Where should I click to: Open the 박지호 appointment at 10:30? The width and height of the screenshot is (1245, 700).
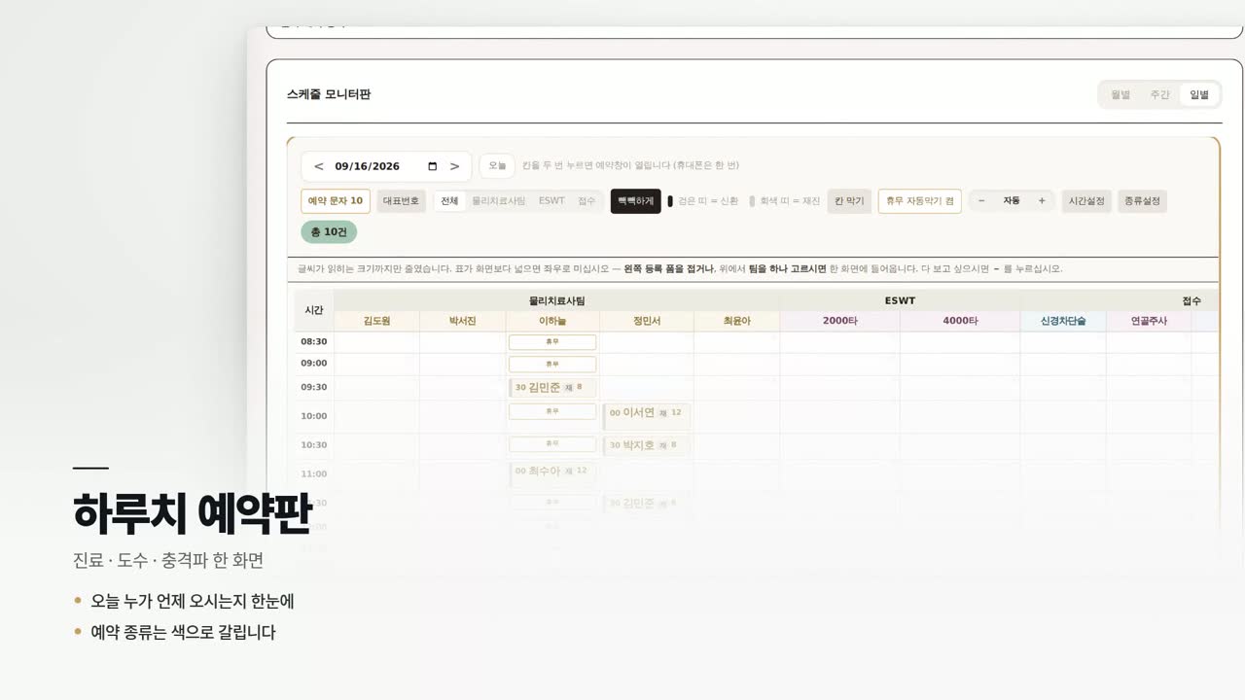coord(647,445)
